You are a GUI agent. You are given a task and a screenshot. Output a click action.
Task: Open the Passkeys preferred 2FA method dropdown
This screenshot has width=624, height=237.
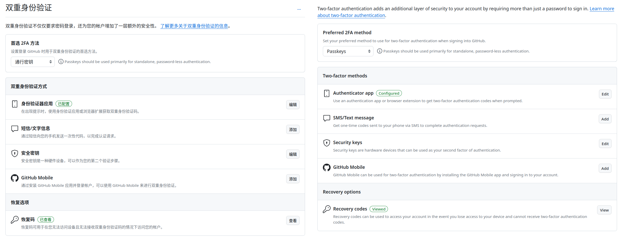click(x=348, y=51)
